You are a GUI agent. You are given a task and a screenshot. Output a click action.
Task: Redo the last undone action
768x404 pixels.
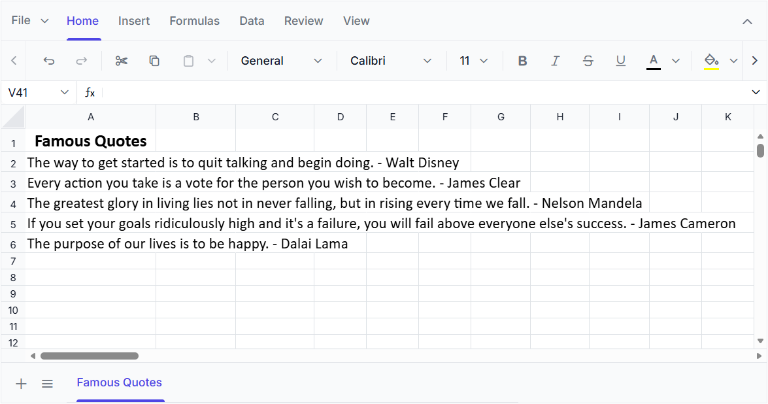(81, 61)
